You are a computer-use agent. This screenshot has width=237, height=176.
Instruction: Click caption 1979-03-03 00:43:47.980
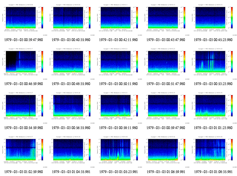point(166,40)
